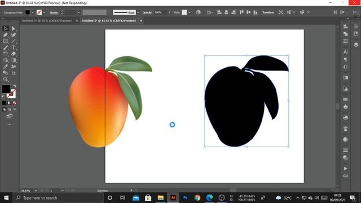Open Edit Toolbar three-dots button
Viewport: 361px width, 203px height.
pos(10,124)
